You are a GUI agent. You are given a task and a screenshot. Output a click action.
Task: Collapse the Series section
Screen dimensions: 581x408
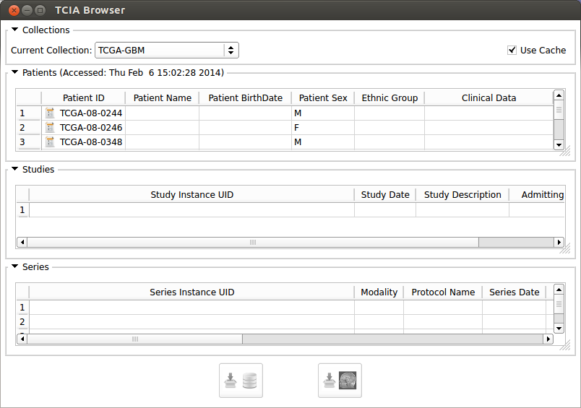pos(14,267)
